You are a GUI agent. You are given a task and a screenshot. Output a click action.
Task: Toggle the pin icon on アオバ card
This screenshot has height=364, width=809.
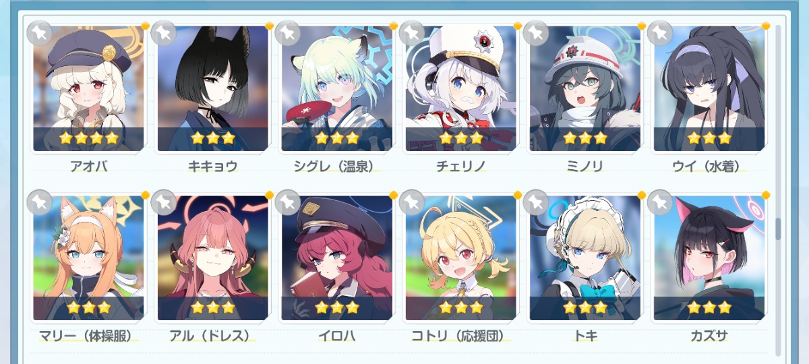tap(39, 32)
